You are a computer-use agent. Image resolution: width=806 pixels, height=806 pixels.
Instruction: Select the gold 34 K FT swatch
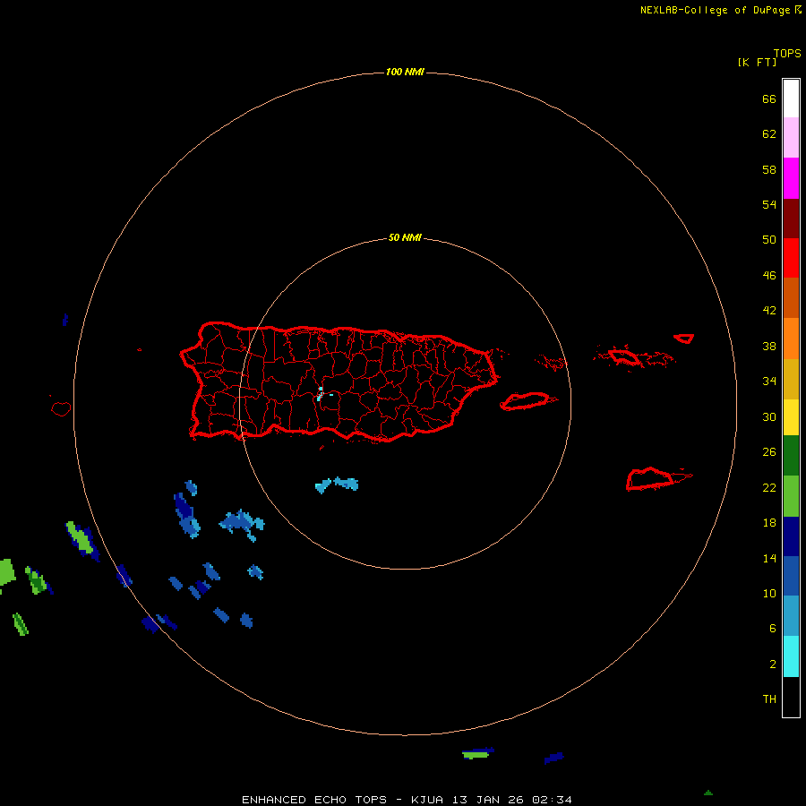(791, 379)
